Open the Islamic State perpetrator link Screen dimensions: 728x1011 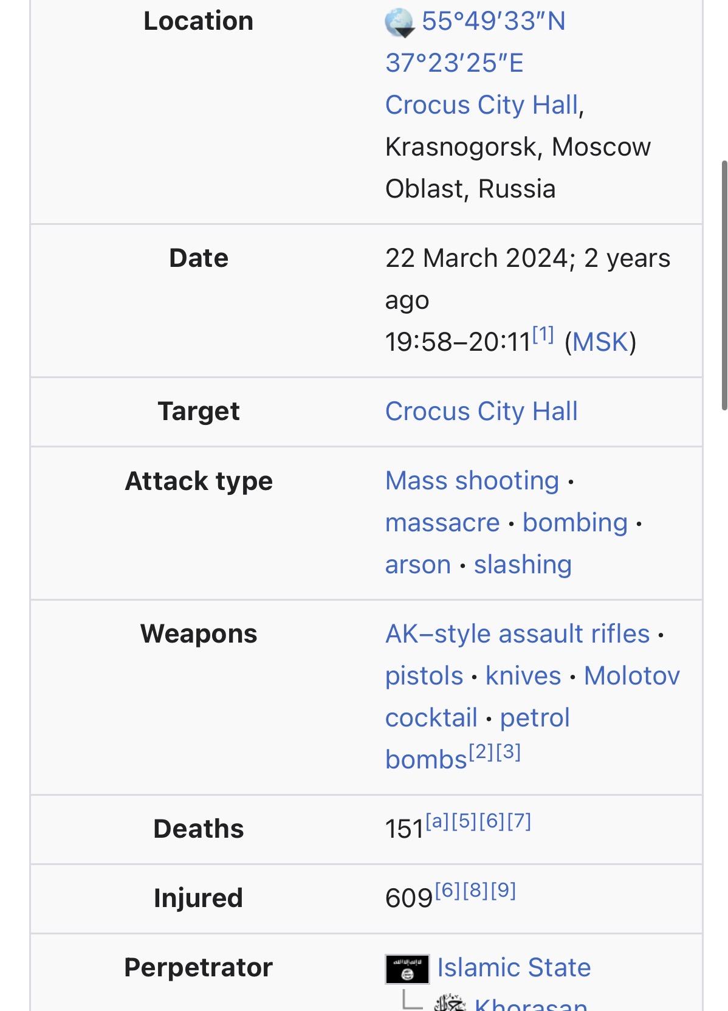point(514,968)
